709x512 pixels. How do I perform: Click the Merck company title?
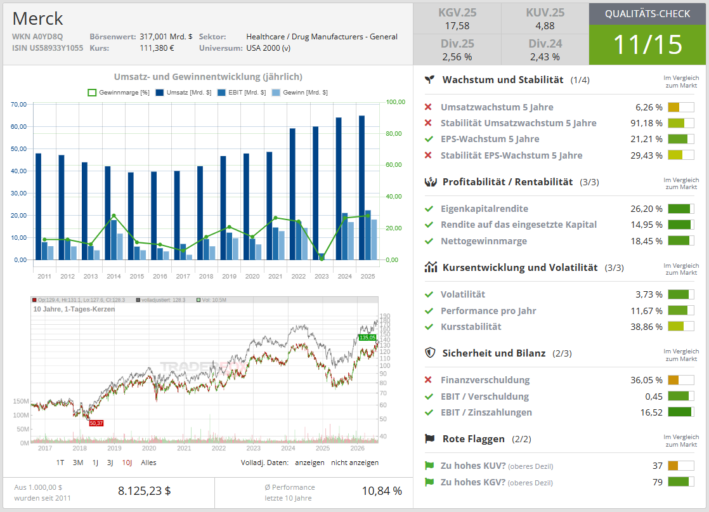click(37, 18)
